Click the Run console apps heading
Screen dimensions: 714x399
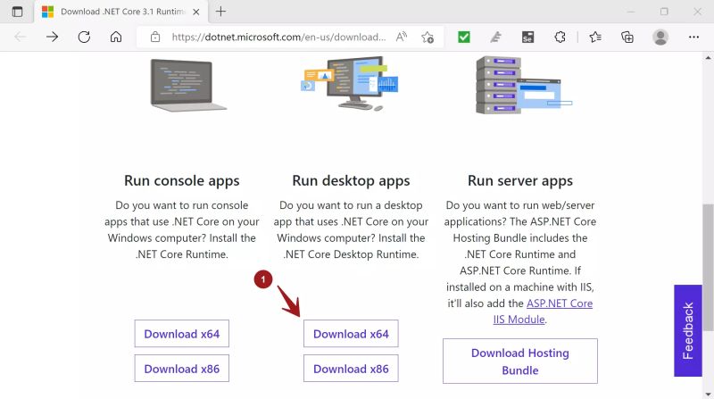pos(182,181)
